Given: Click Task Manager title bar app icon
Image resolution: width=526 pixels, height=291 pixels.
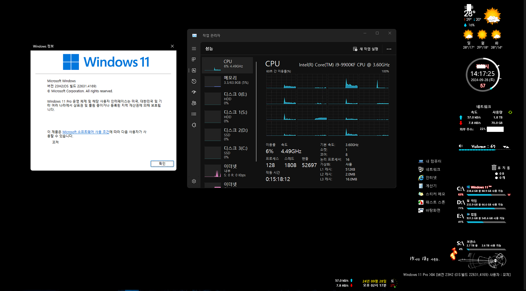Looking at the screenshot, I should (x=194, y=35).
